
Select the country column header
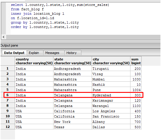coord(34,61)
